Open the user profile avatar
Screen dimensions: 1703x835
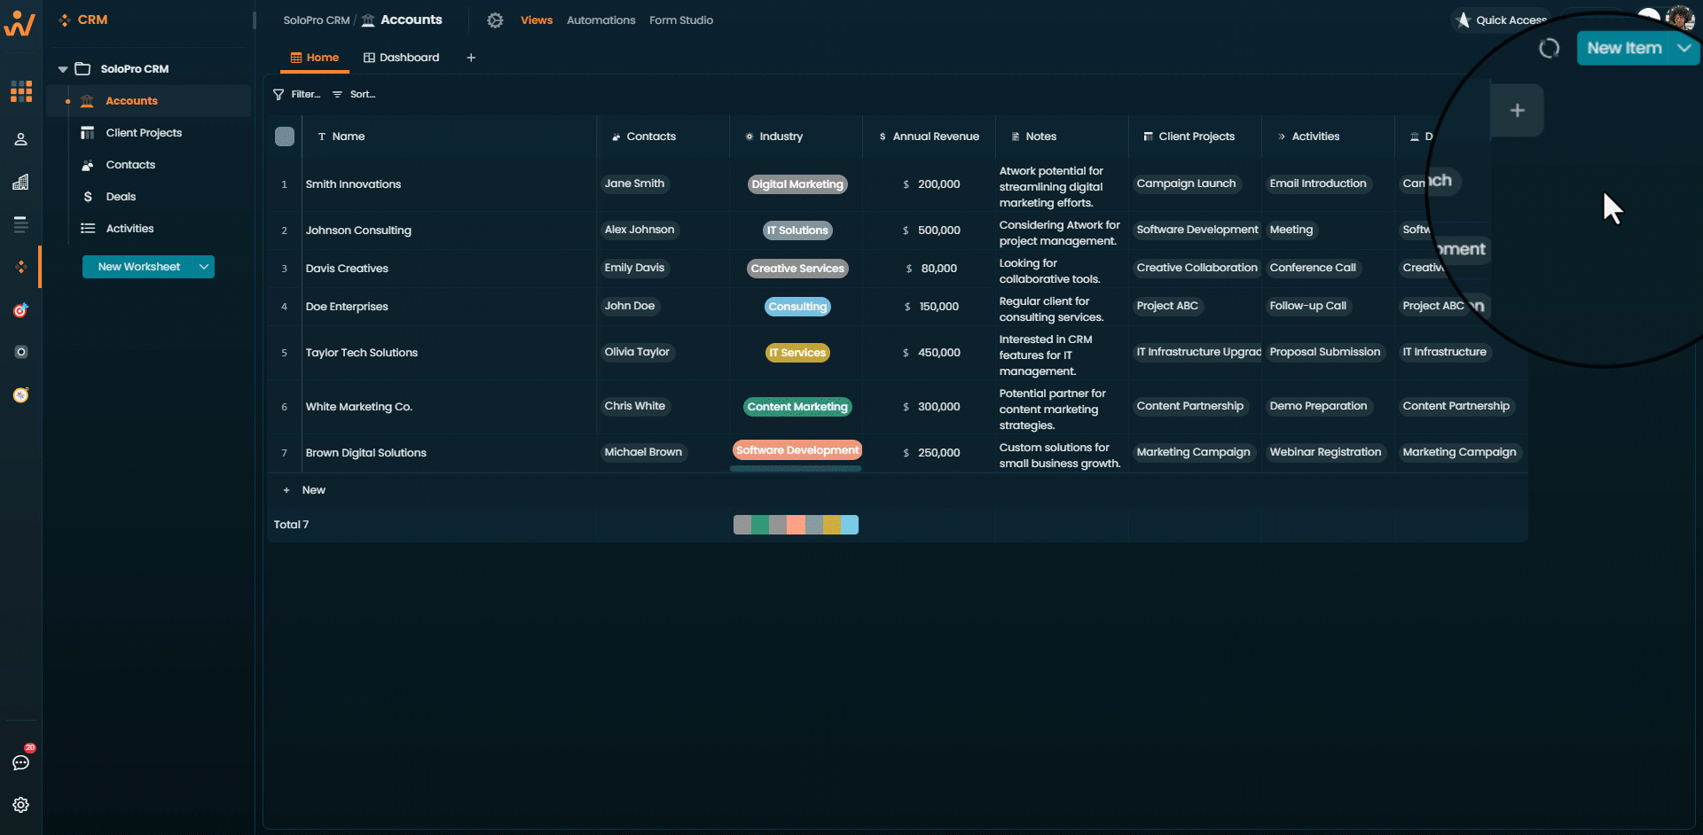coord(1680,18)
